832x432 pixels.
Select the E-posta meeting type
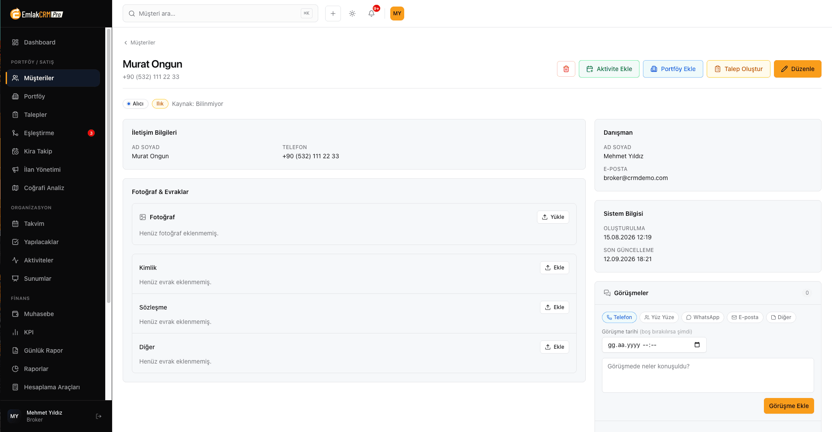click(x=745, y=317)
